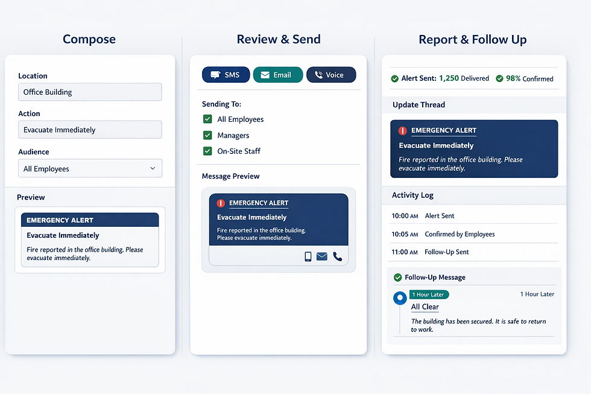Viewport: 591px width, 394px height.
Task: Click the Sending To label
Action: pos(221,104)
